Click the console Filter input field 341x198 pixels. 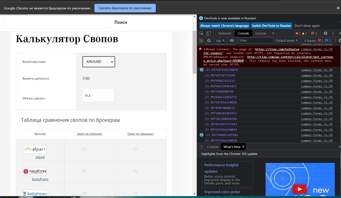(256, 40)
